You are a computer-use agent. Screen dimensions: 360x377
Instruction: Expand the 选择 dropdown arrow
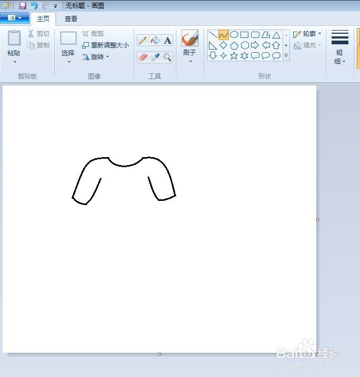point(69,62)
